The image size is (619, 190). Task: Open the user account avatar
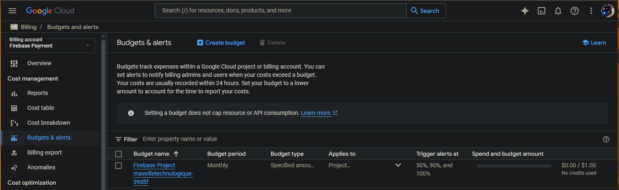click(x=608, y=11)
